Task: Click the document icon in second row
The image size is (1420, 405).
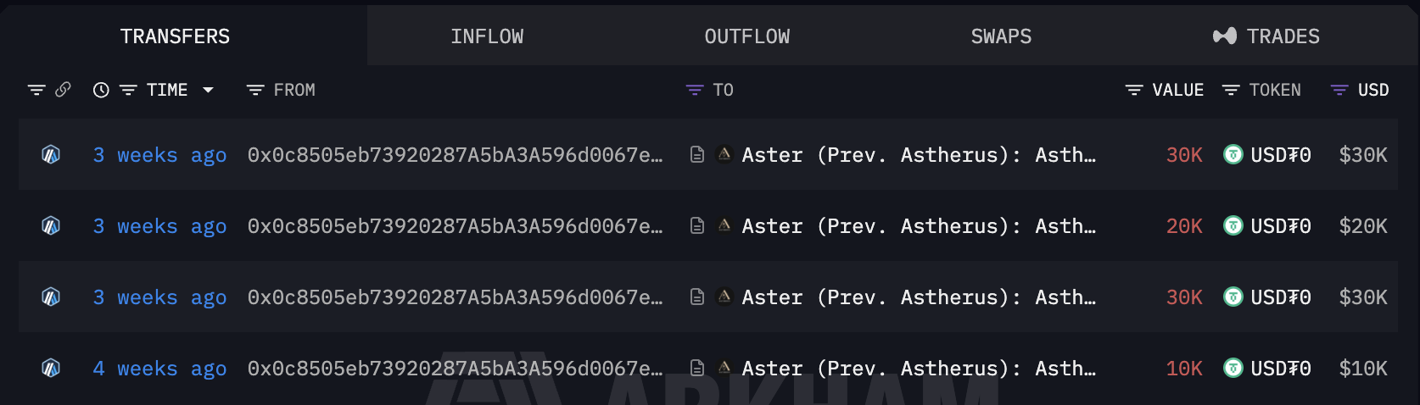Action: tap(697, 226)
